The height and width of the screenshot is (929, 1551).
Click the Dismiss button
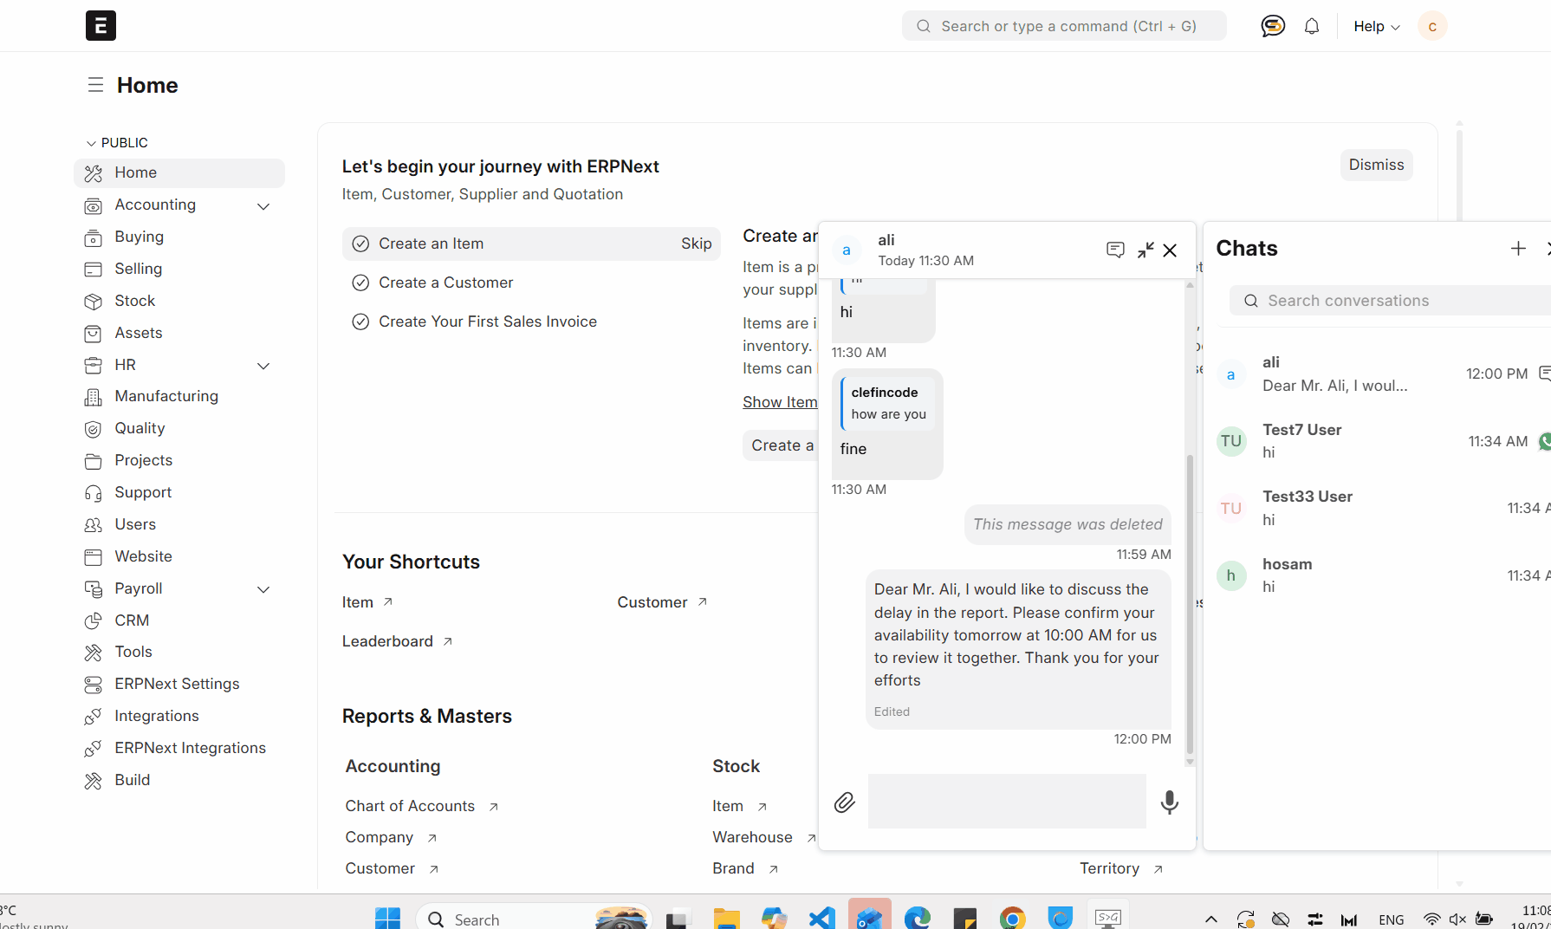click(x=1376, y=165)
